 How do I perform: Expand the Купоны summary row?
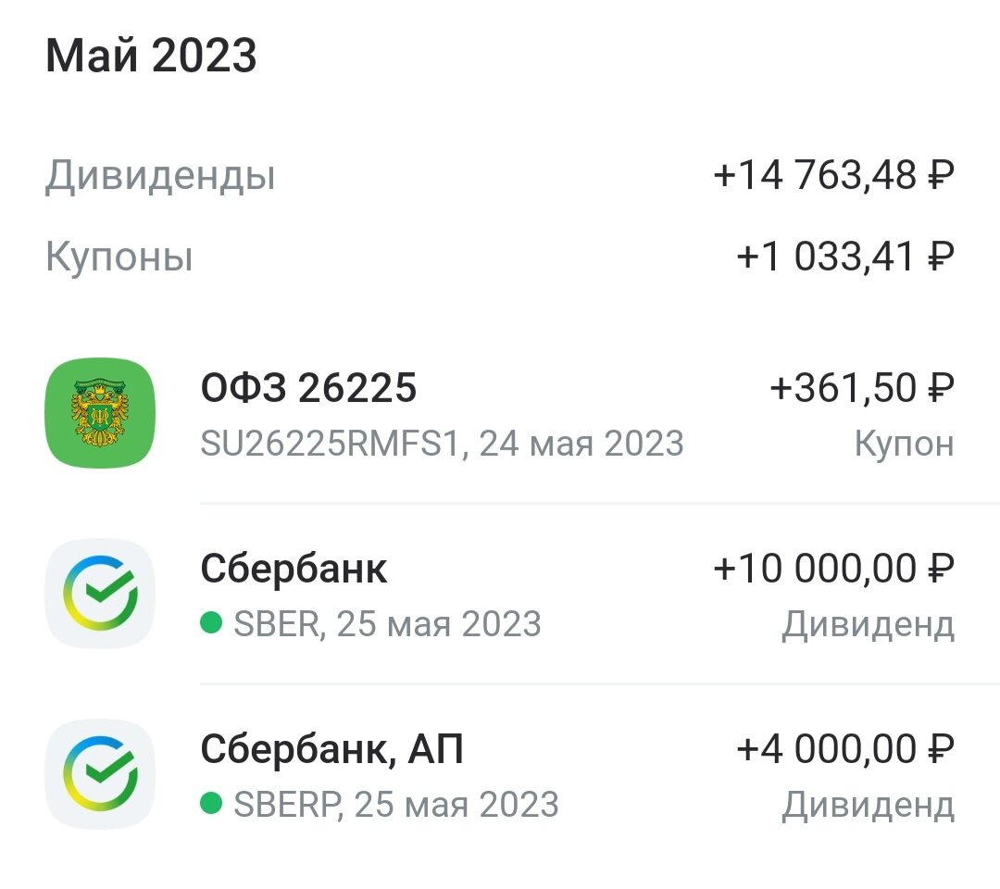point(500,257)
